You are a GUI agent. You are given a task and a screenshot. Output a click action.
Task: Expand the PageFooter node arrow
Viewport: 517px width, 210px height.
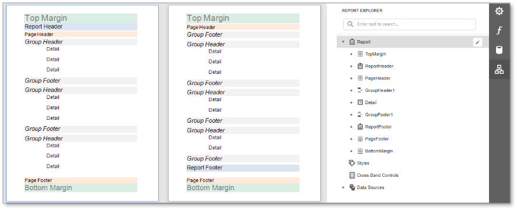point(351,139)
